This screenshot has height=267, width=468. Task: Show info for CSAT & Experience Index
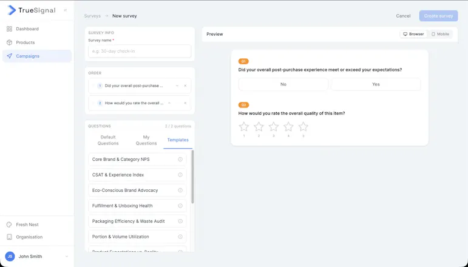tap(180, 175)
